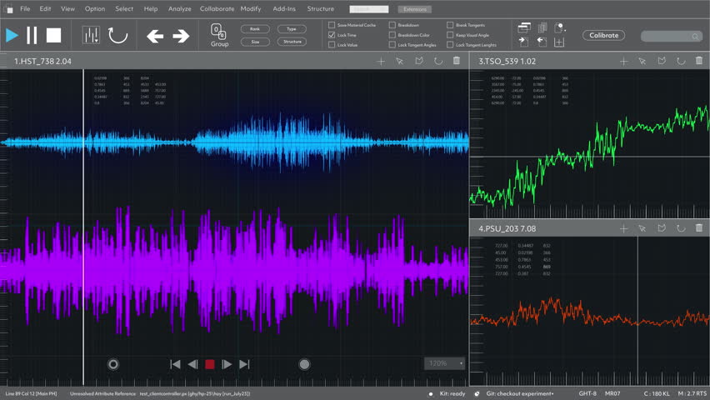Select the pointer tool in 1.HST_738 panel
This screenshot has width=710, height=400.
[x=399, y=61]
